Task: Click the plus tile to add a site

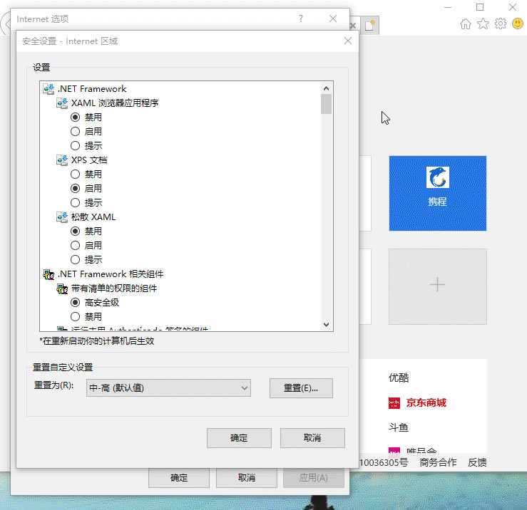Action: (437, 285)
